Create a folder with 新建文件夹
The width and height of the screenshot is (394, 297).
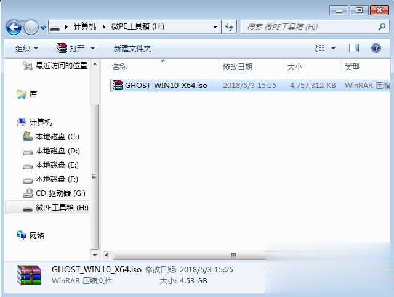click(x=132, y=48)
